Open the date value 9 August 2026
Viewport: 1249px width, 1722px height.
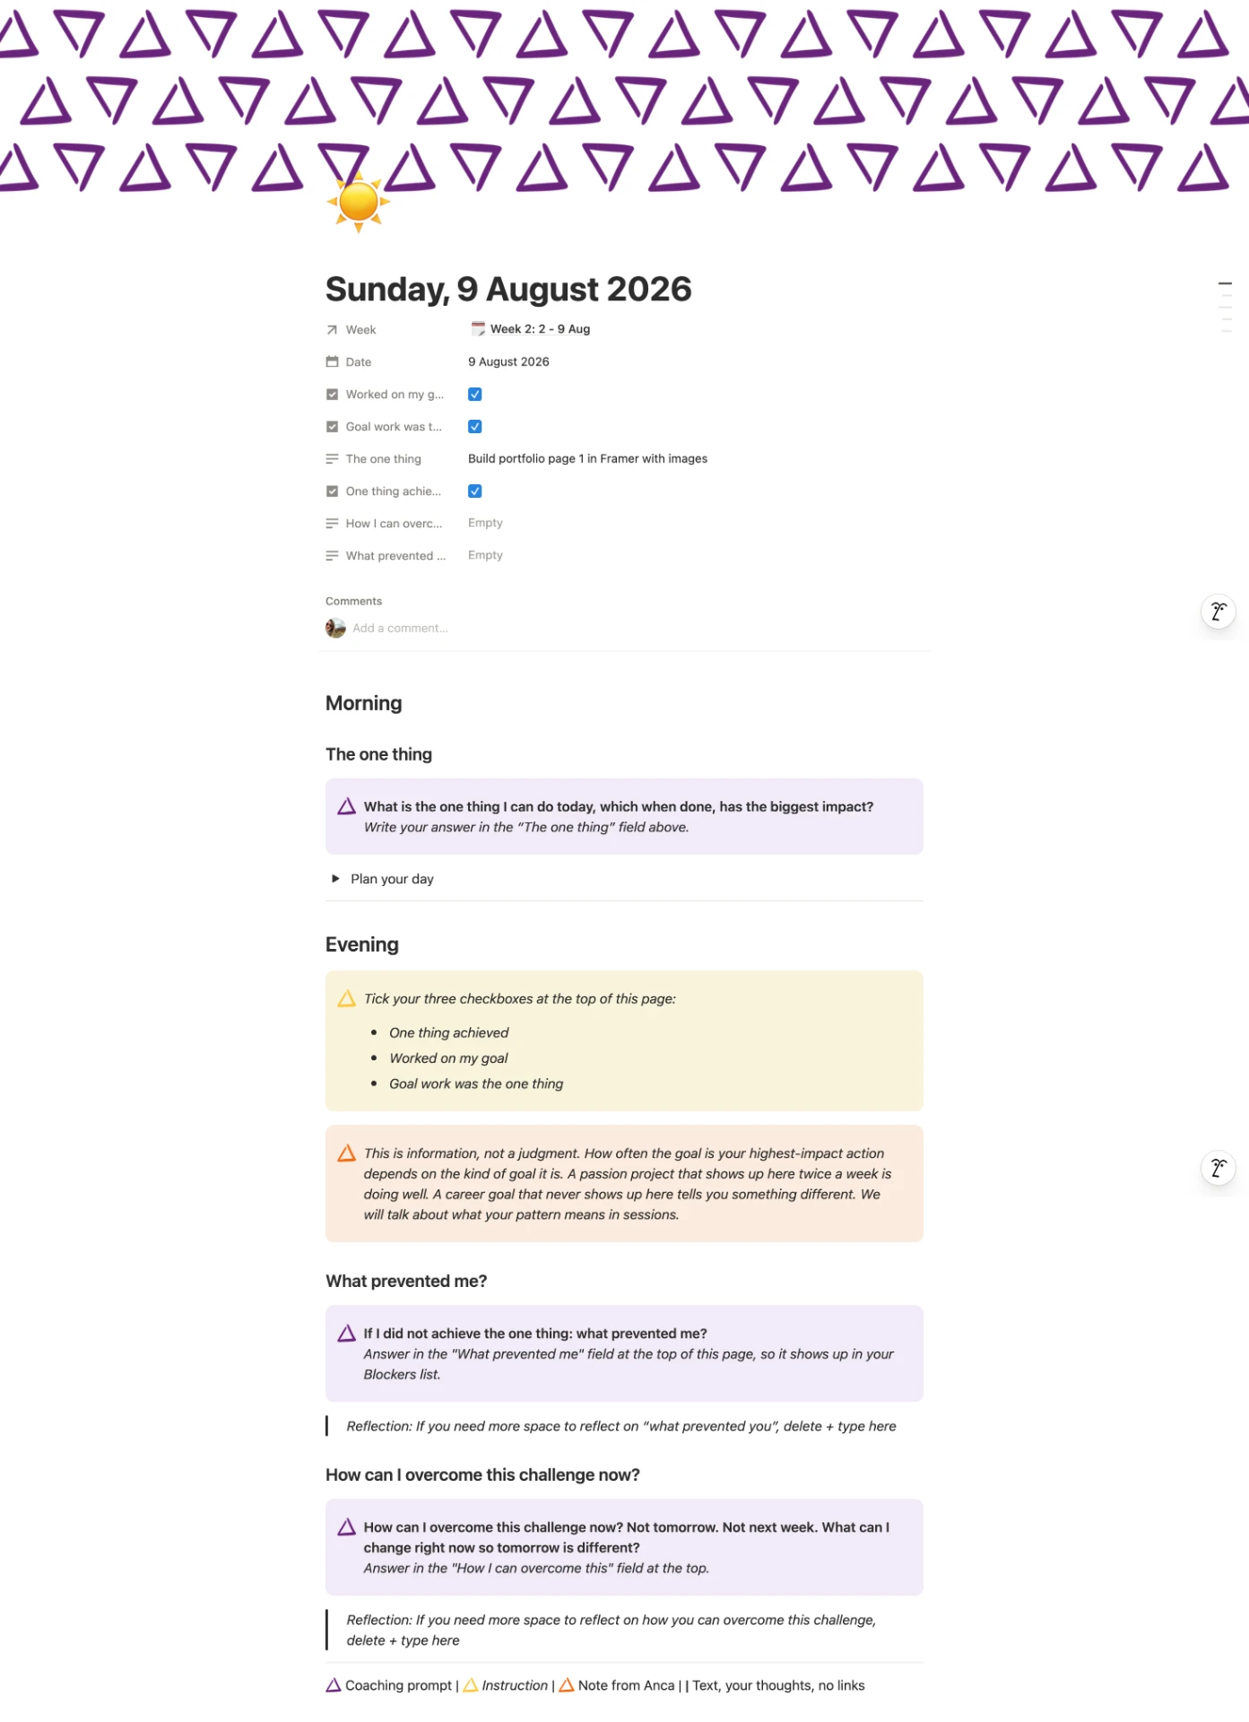[x=508, y=361]
